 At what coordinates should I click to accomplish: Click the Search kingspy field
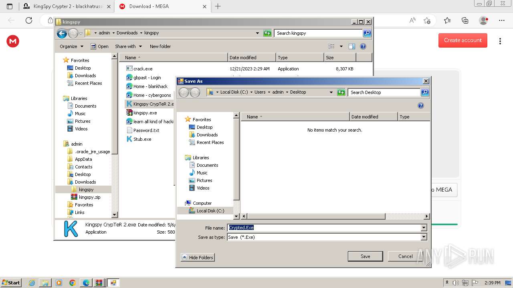pos(319,33)
